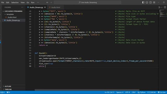Open the View menu
This screenshot has height=94, width=167.
tap(23, 2)
